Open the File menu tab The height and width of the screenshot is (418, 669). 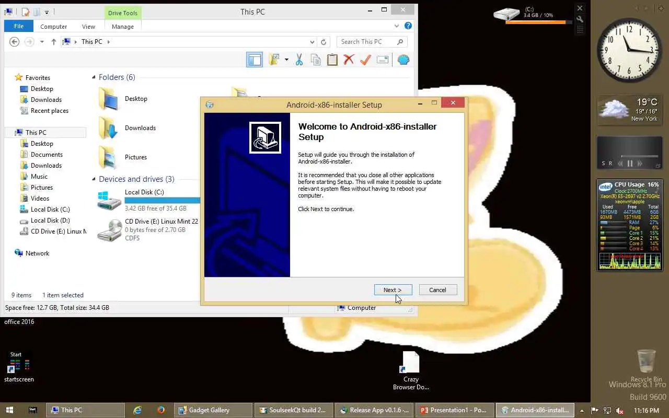[19, 26]
